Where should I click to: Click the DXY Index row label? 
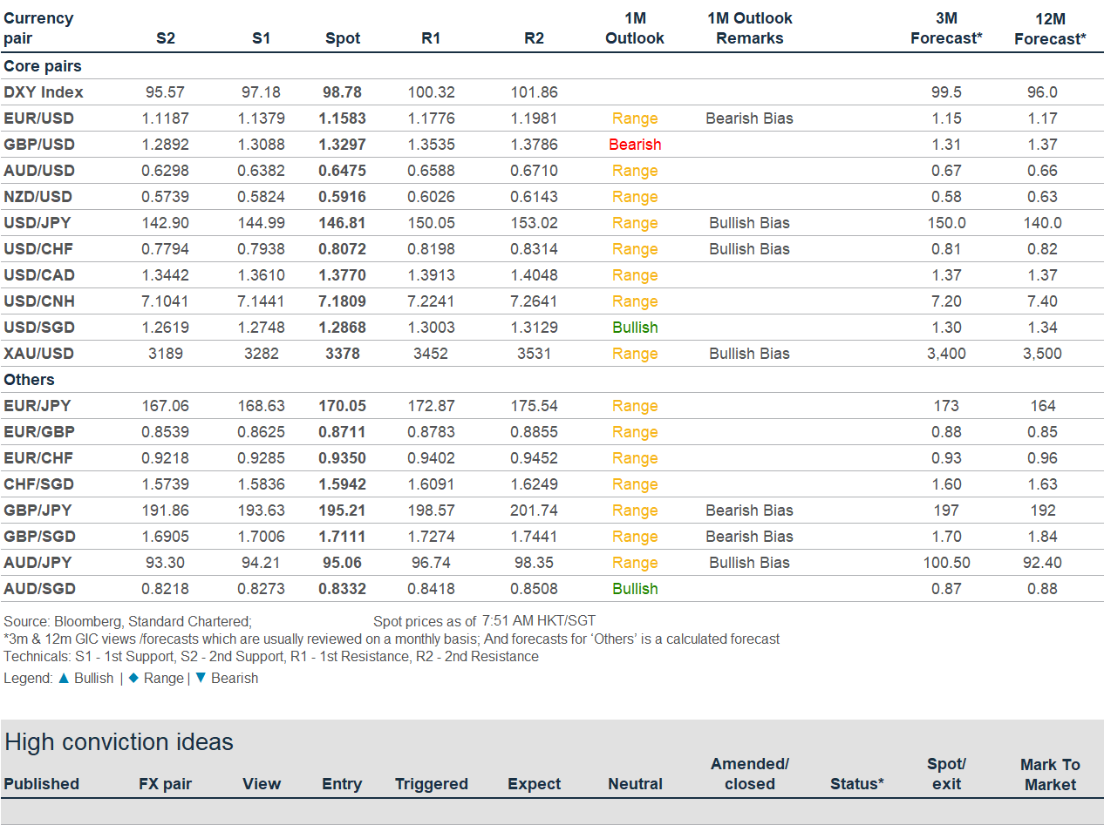(x=45, y=91)
